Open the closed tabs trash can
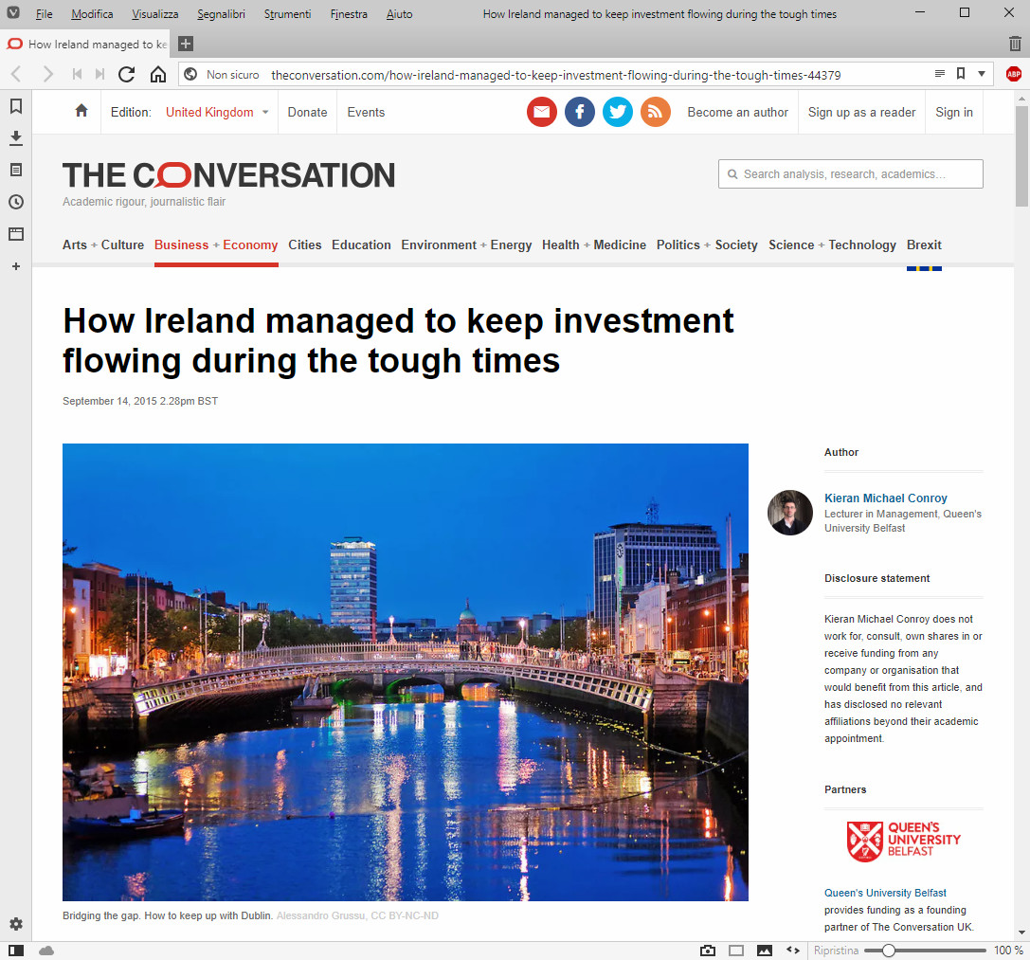Viewport: 1030px width, 960px height. pos(1015,44)
